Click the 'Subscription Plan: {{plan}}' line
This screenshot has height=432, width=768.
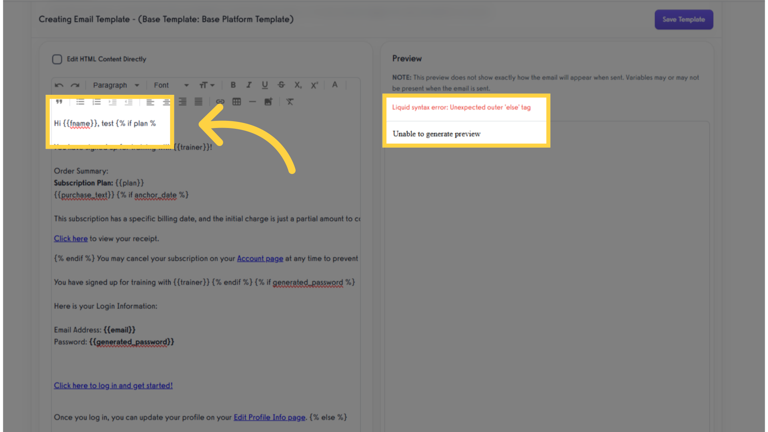[99, 183]
